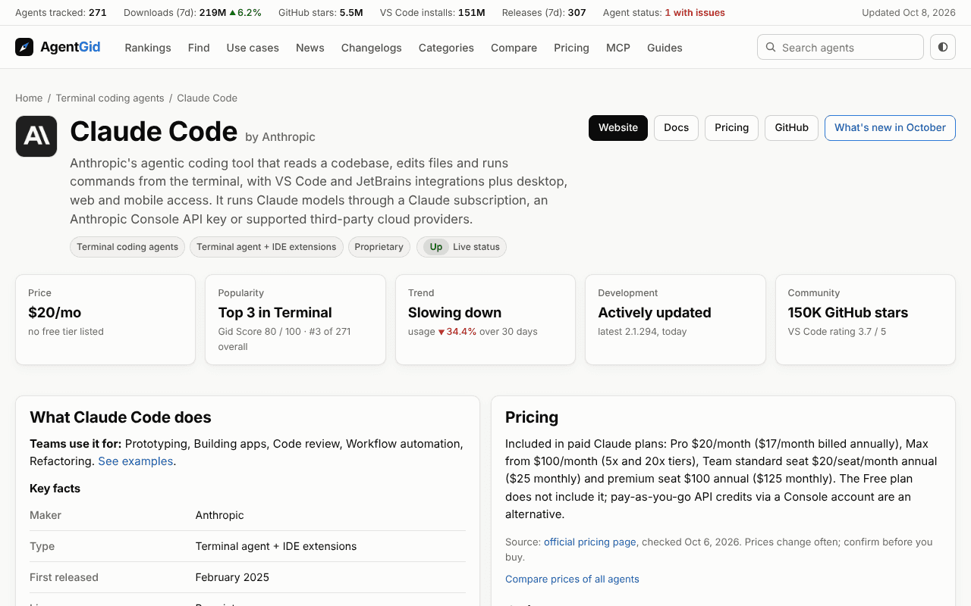Go to Home in the breadcrumb
This screenshot has height=606, width=971.
[29, 98]
